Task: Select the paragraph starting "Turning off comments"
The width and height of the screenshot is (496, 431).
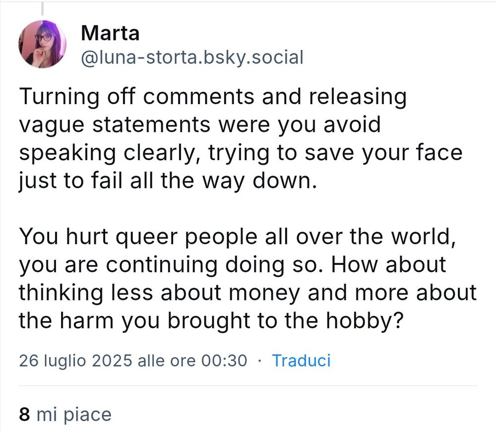Action: point(241,138)
